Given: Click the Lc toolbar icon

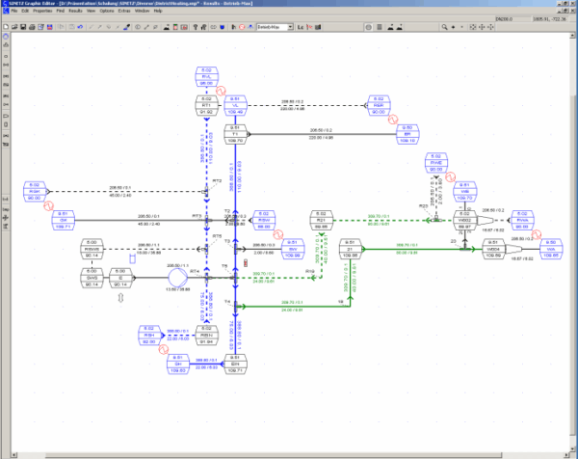Looking at the screenshot, I should 301,27.
